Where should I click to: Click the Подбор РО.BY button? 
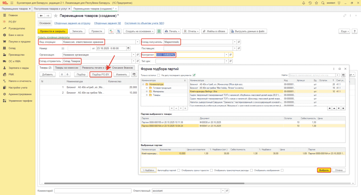click(101, 75)
